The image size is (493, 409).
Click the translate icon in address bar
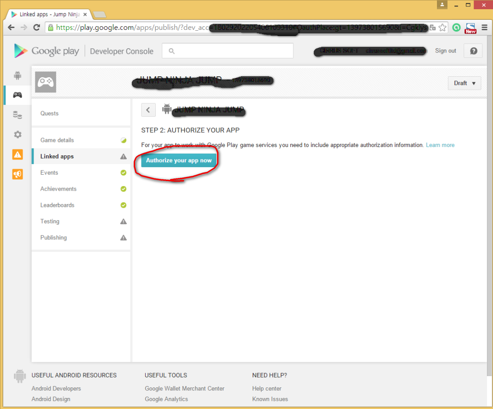(433, 28)
